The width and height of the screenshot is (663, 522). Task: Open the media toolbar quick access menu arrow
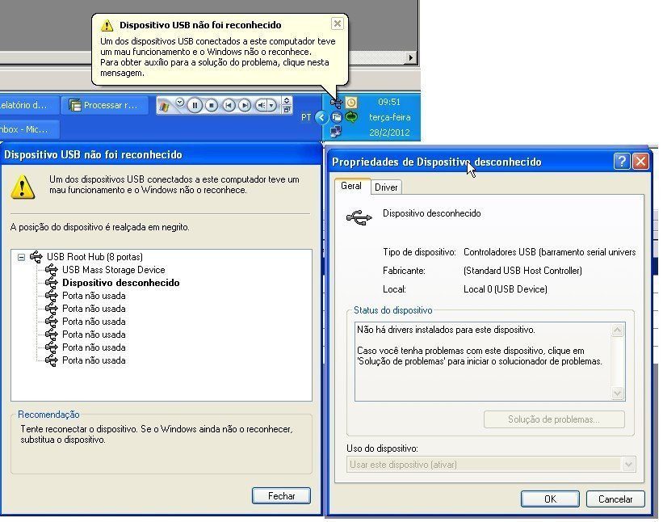tap(180, 102)
